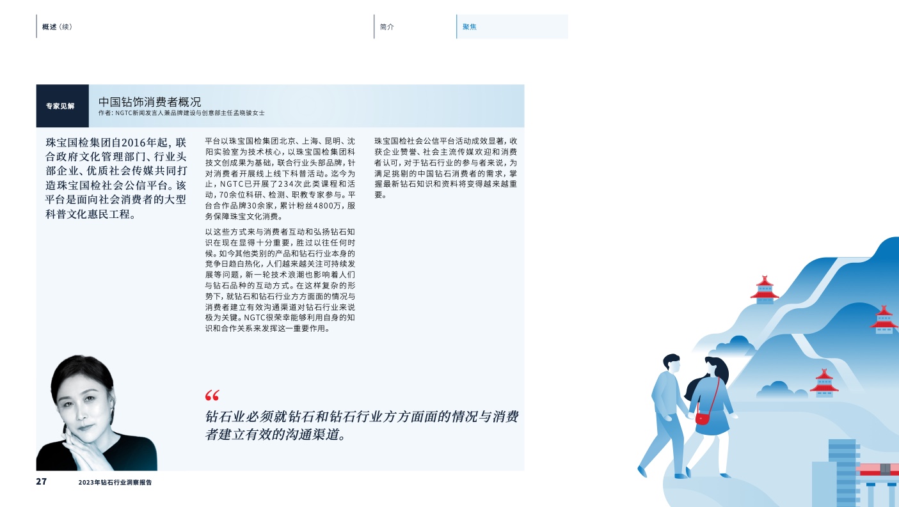Click the author line mentioning NGTC

click(182, 113)
